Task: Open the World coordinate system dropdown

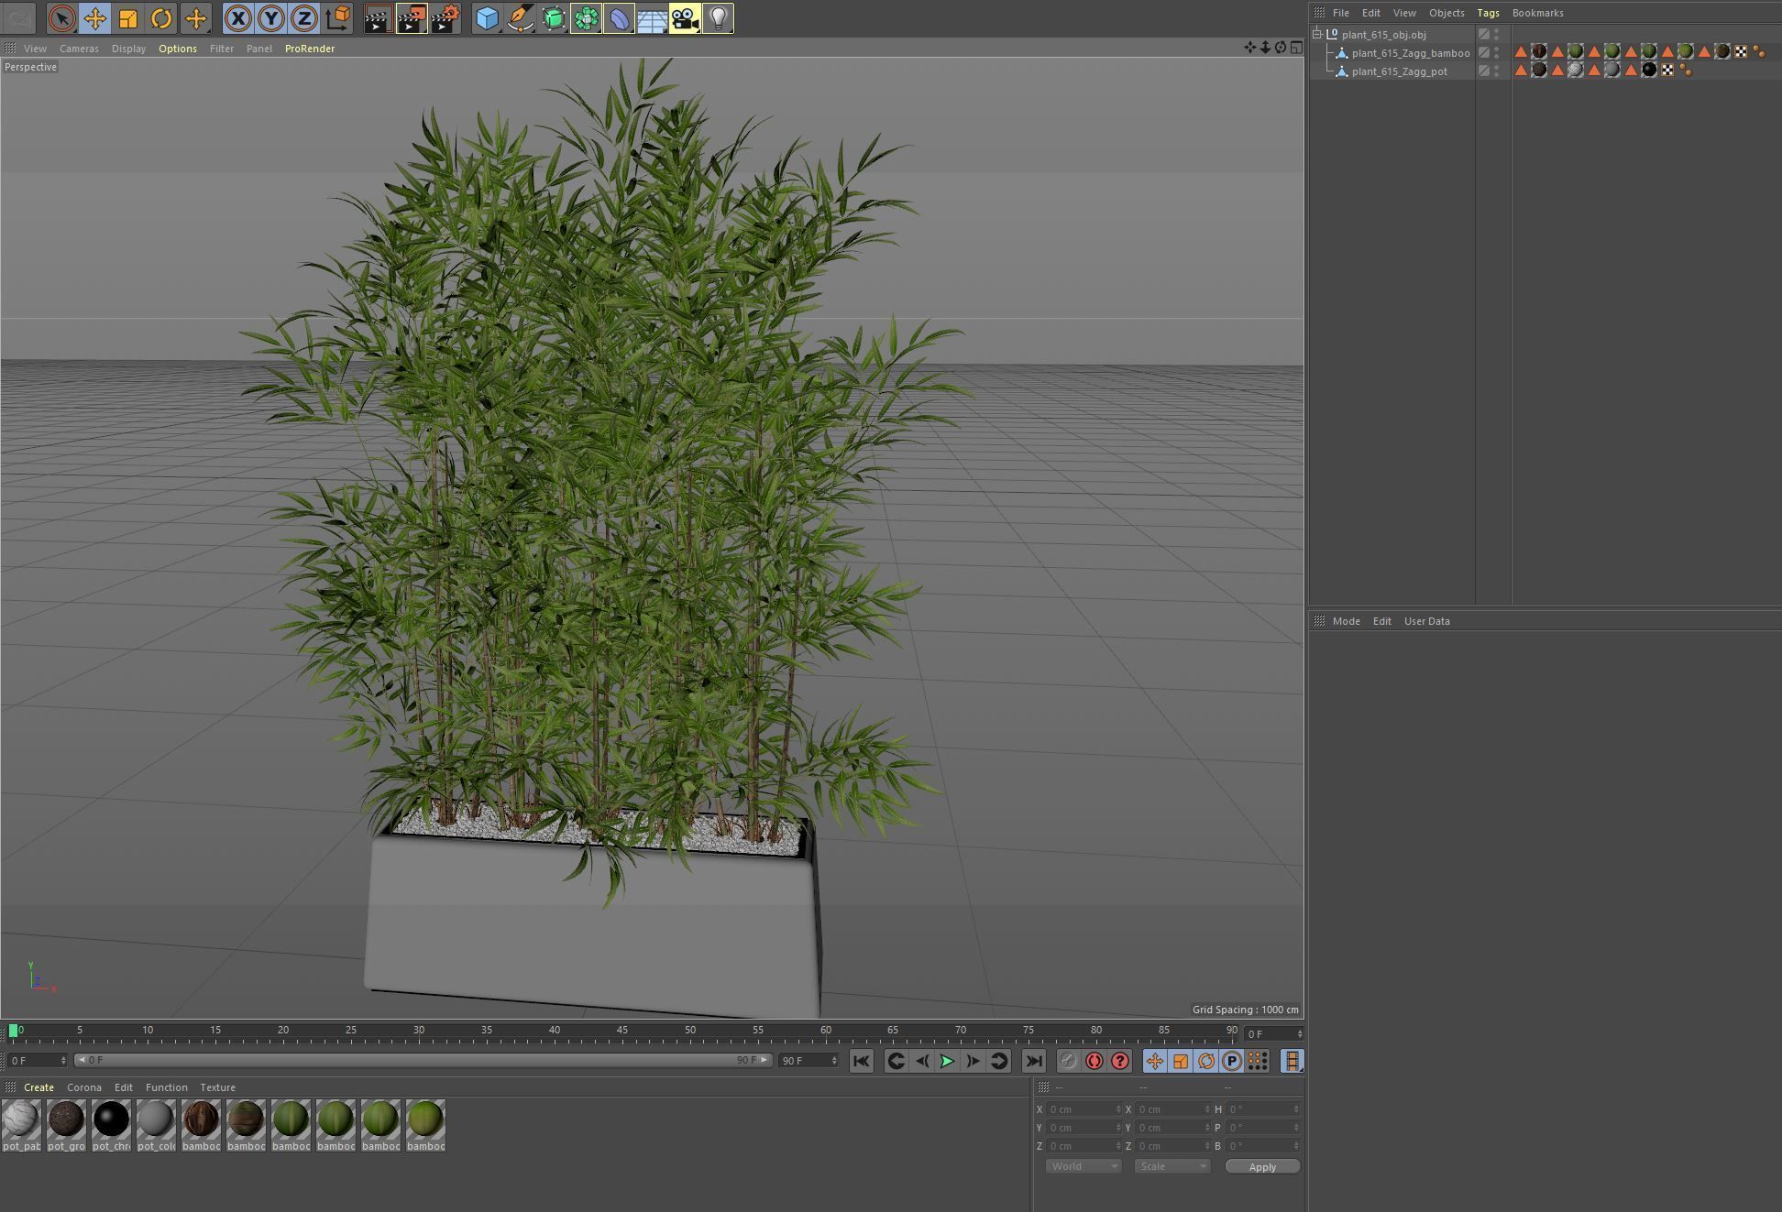Action: pos(1083,1166)
